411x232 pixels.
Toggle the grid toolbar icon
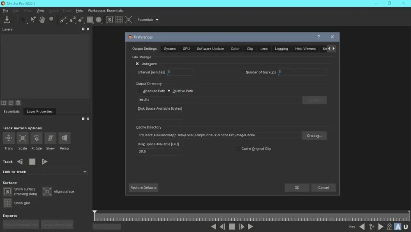119,20
